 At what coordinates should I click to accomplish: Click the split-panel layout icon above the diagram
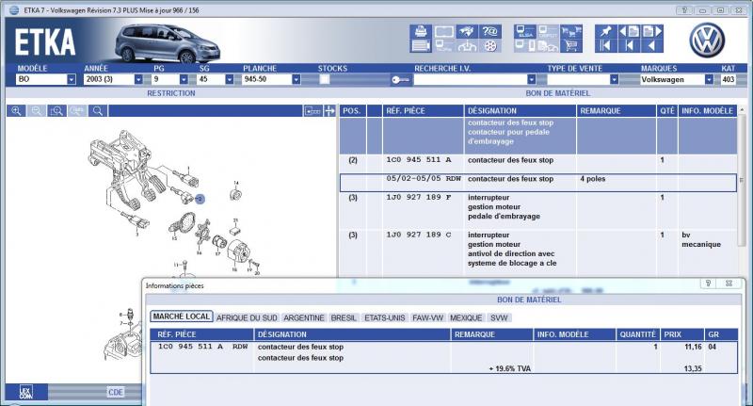pyautogui.click(x=312, y=111)
